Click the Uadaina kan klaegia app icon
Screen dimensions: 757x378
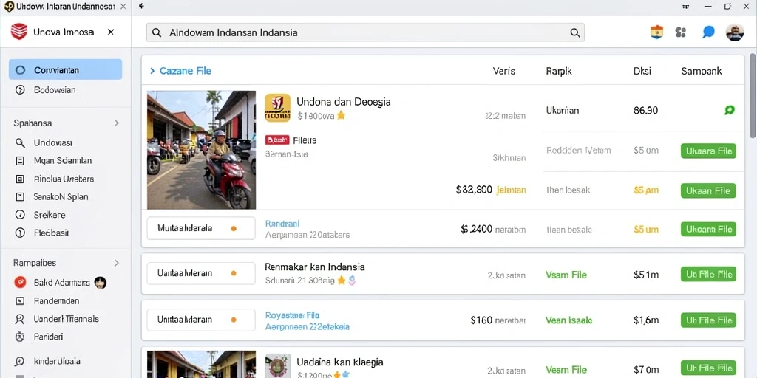(278, 366)
